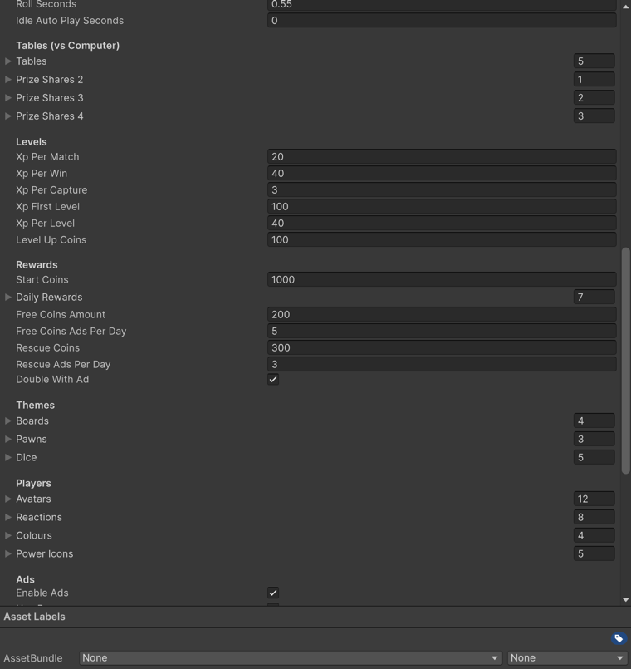Viewport: 631px width, 669px height.
Task: Click the Dice size field
Action: coord(594,457)
